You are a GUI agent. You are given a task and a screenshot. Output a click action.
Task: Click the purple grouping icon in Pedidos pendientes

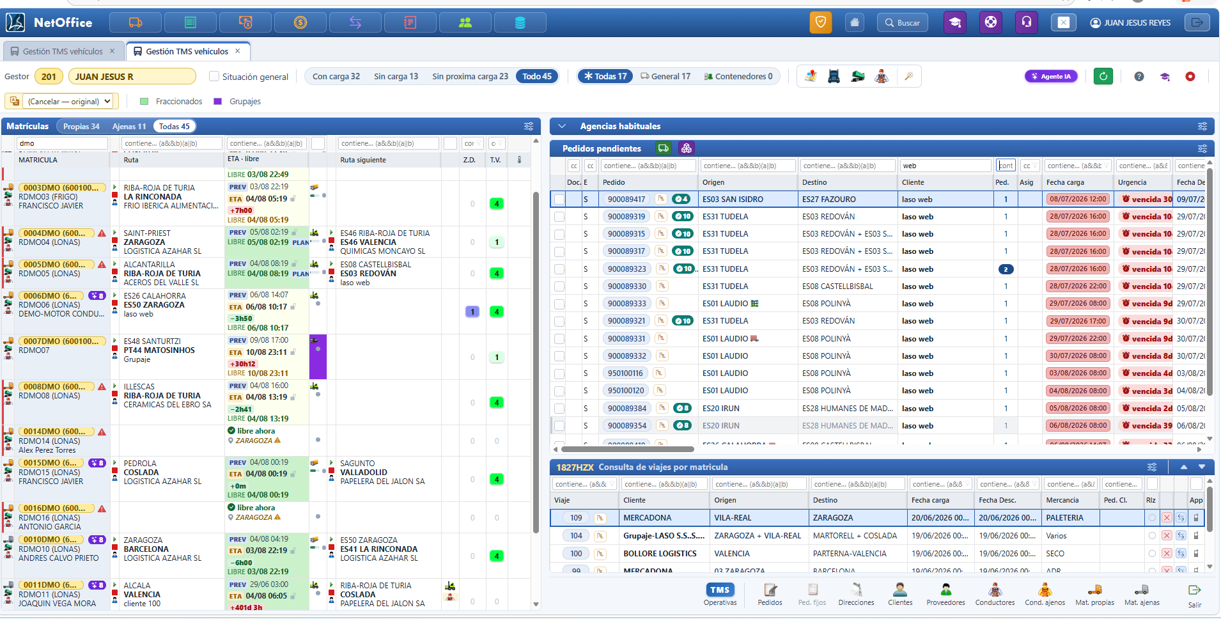click(x=687, y=148)
